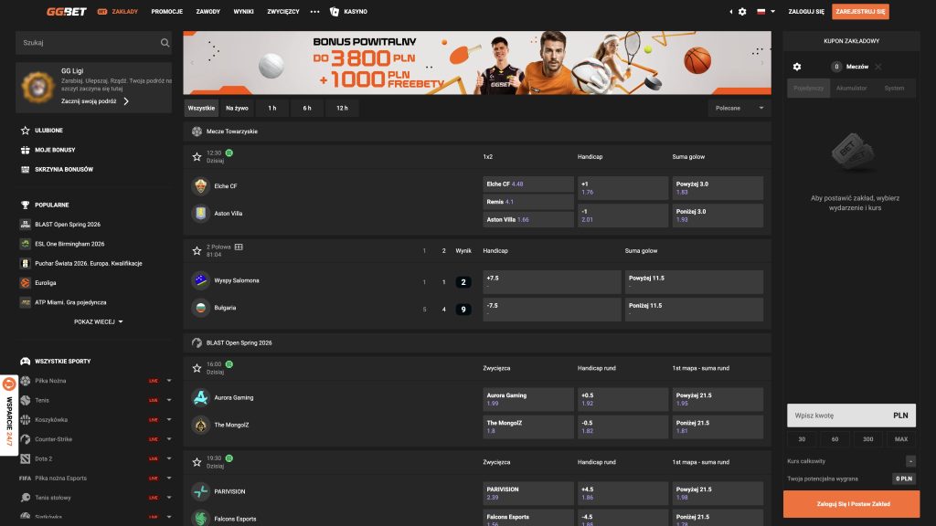This screenshot has height=526, width=936.
Task: Open Promocje in top menu
Action: [x=166, y=11]
